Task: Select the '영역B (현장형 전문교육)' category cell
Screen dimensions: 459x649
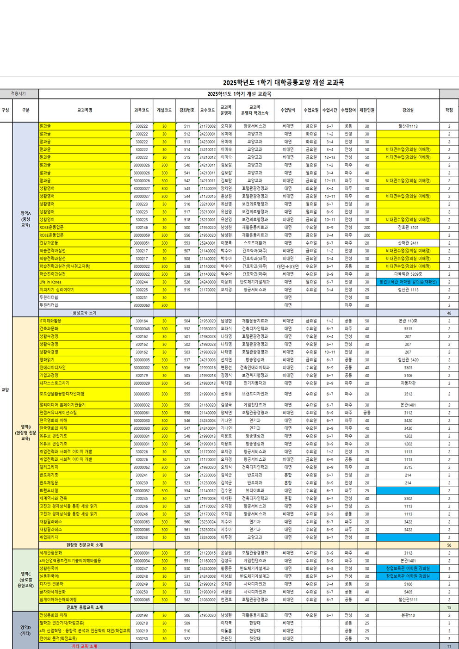Action: 25,433
